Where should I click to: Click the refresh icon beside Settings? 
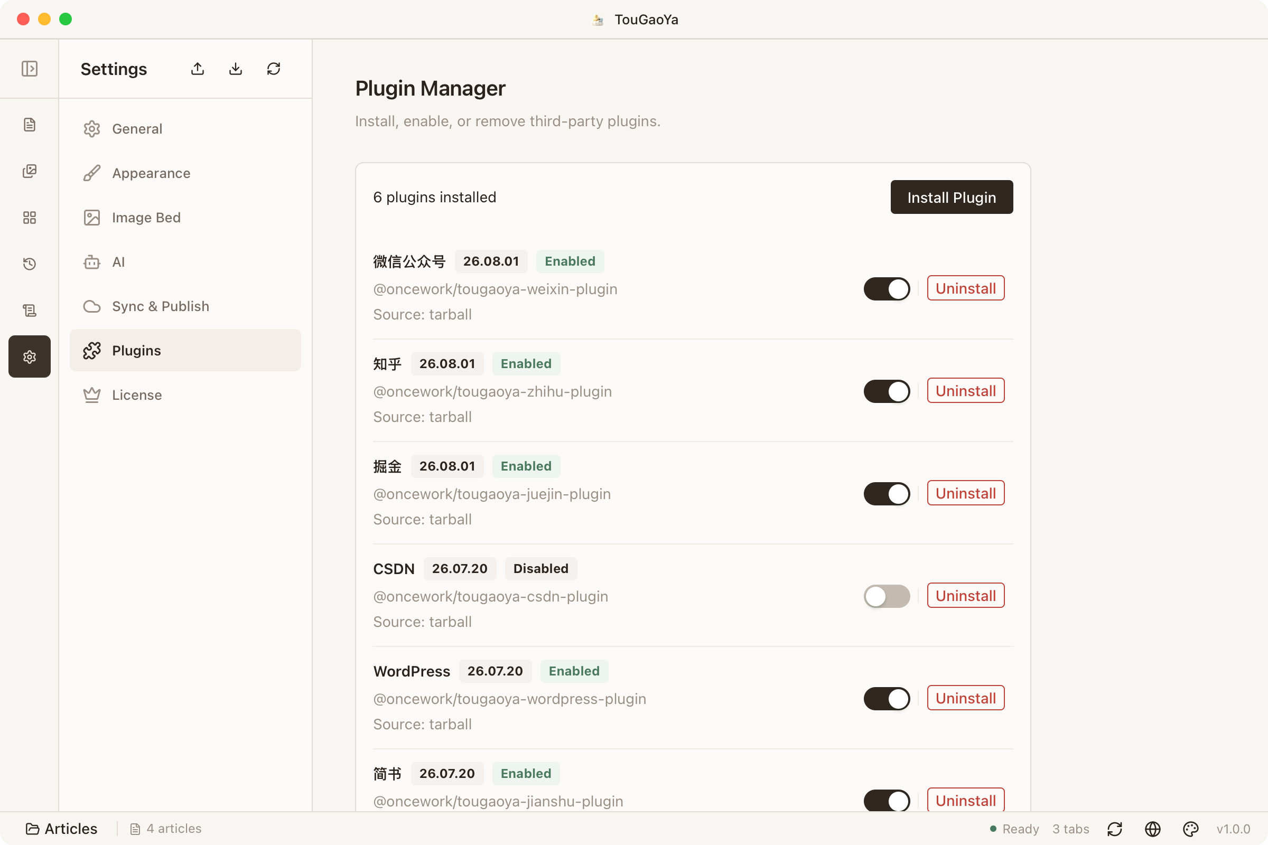pyautogui.click(x=273, y=69)
